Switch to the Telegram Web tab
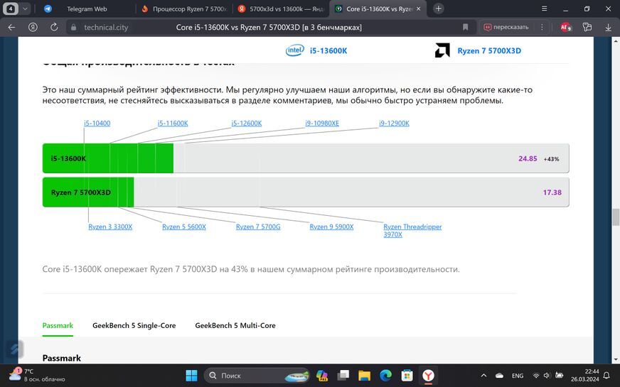The image size is (620, 387). point(87,9)
